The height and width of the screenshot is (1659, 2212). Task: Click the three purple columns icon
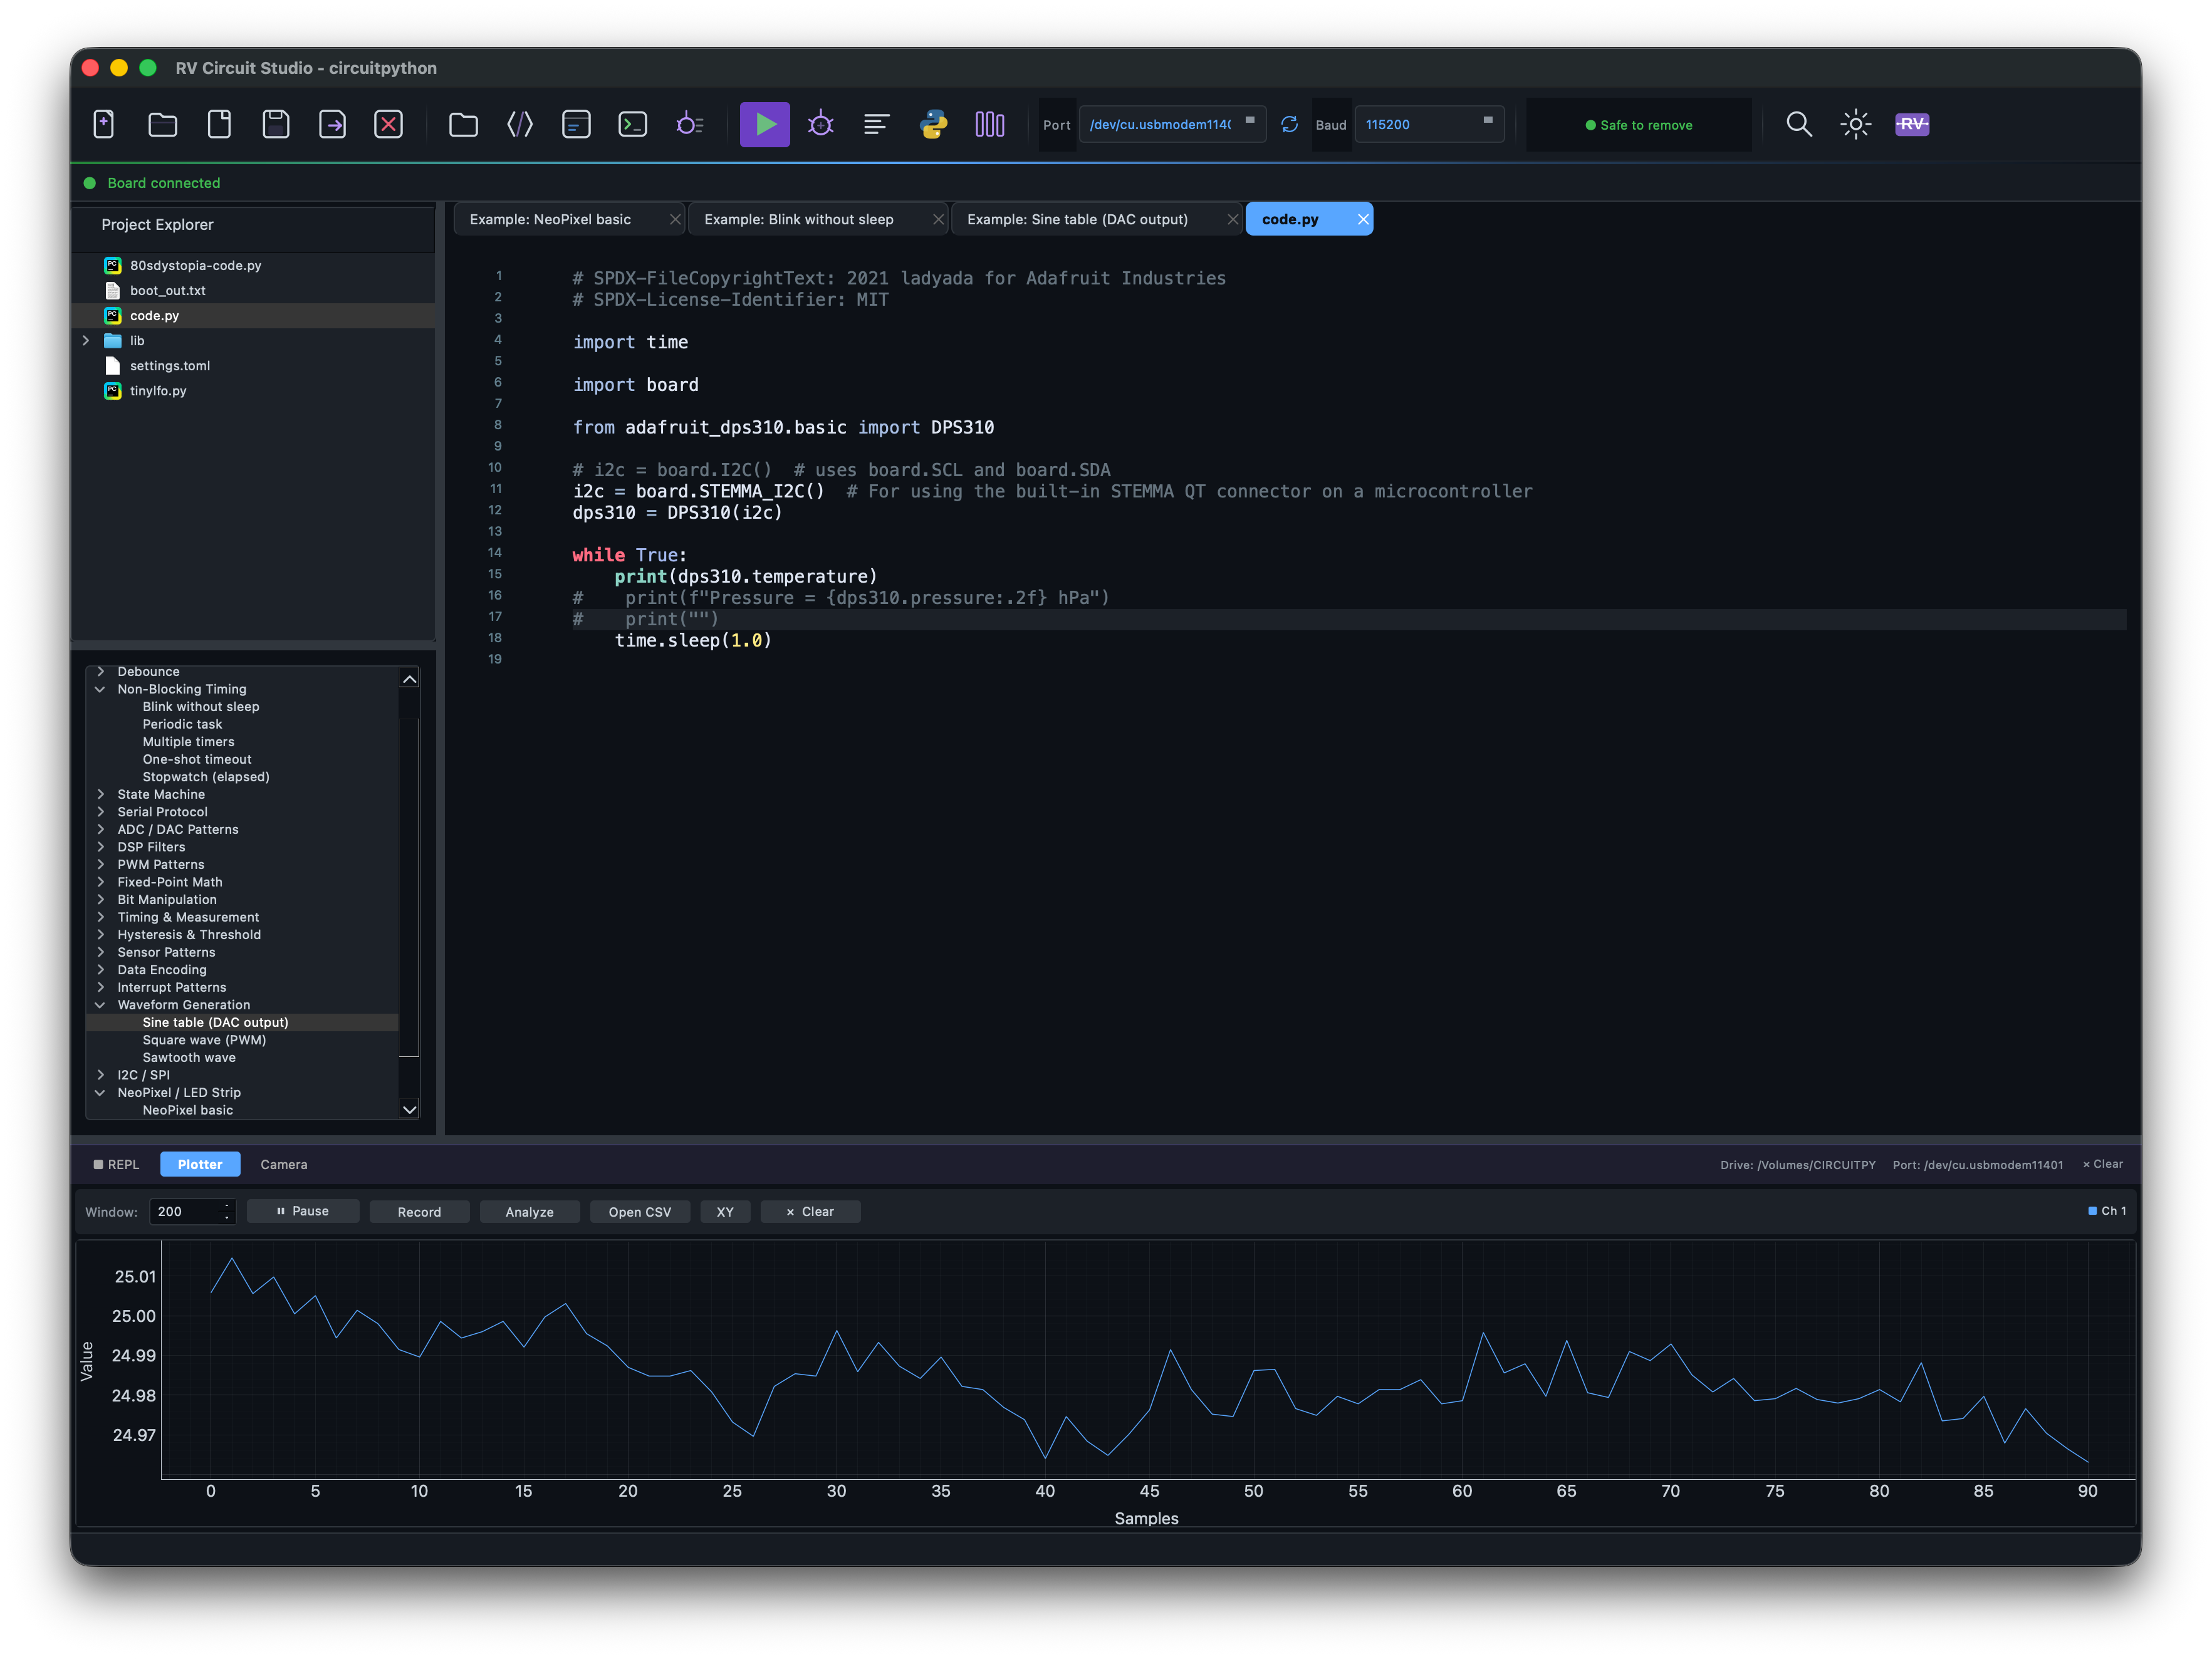[x=990, y=125]
